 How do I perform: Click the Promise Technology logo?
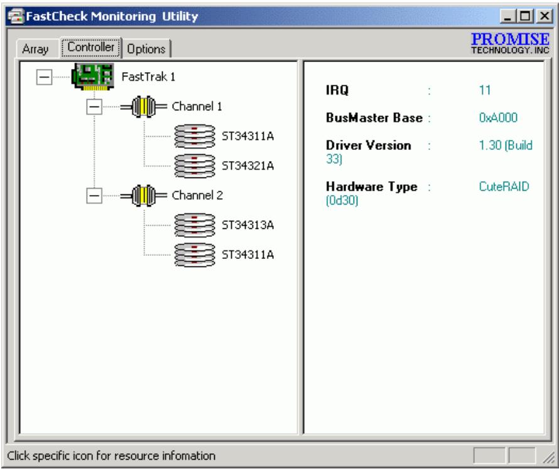[510, 43]
